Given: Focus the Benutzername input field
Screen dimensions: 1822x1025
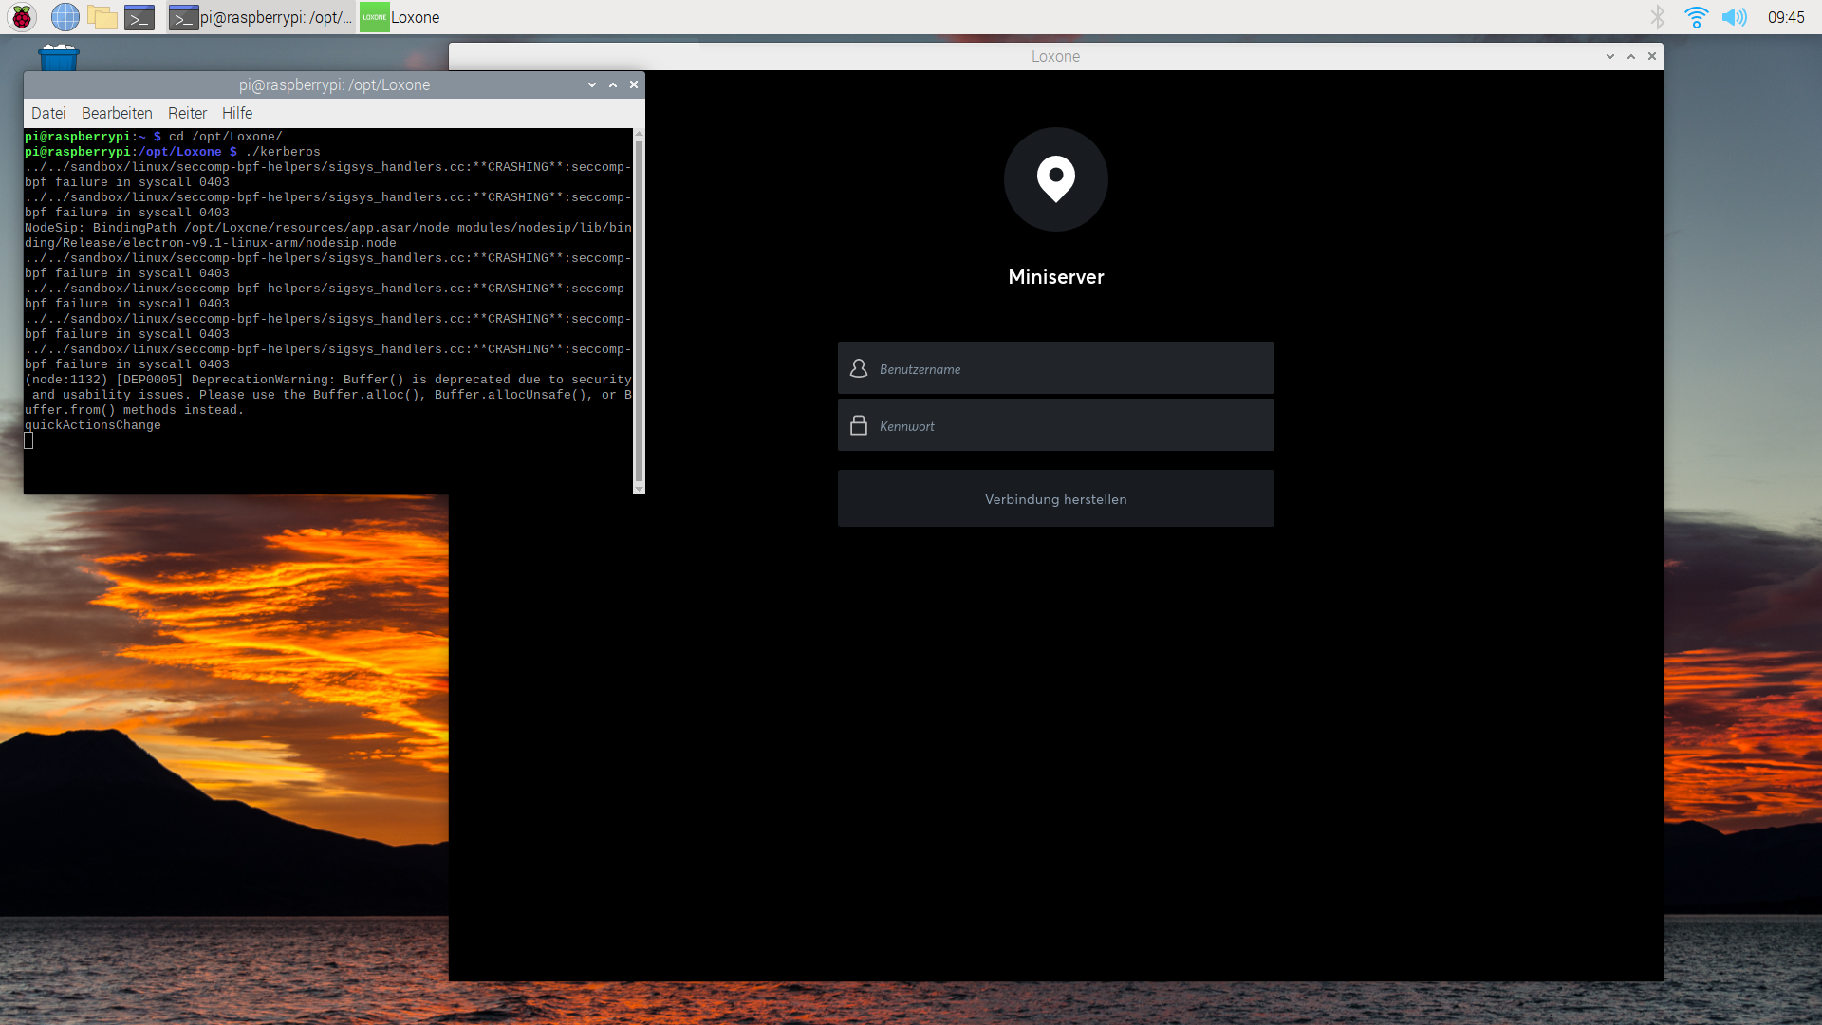Looking at the screenshot, I should (1055, 368).
